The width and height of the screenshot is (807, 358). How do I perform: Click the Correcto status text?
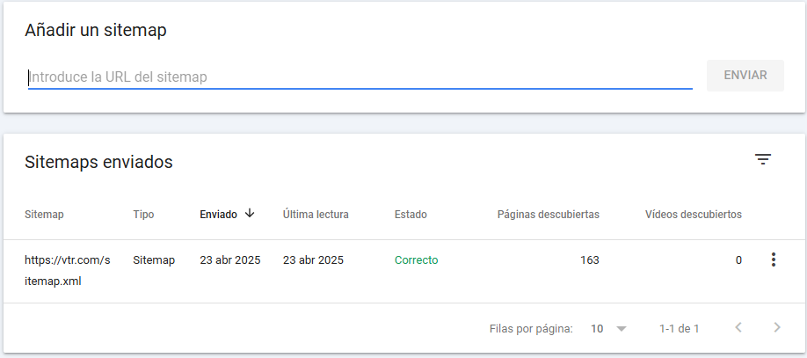click(x=416, y=260)
